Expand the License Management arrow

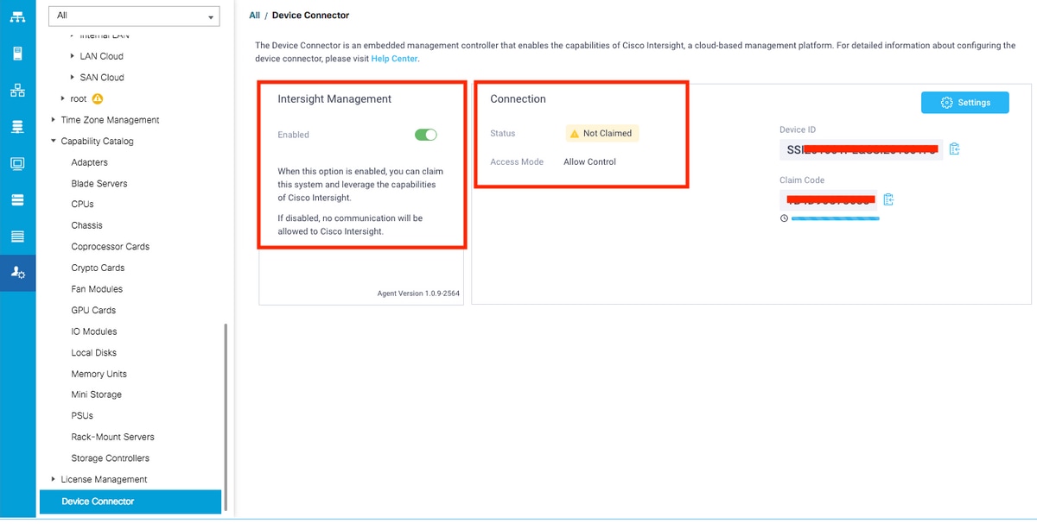[x=54, y=479]
